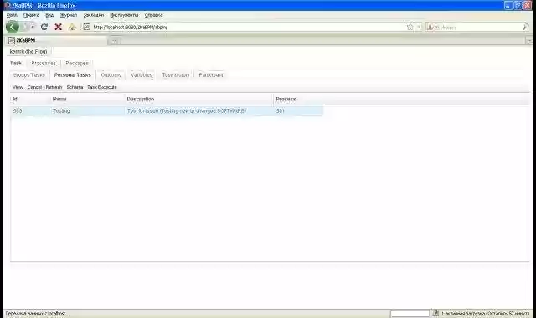The width and height of the screenshot is (536, 318).
Task: Go back with the green back arrow
Action: (x=13, y=27)
